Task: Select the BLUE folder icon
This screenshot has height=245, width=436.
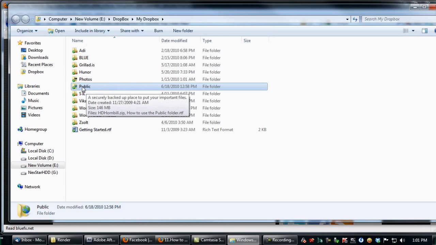Action: click(x=75, y=58)
